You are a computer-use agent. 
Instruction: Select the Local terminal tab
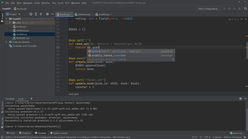pyautogui.click(x=21, y=99)
